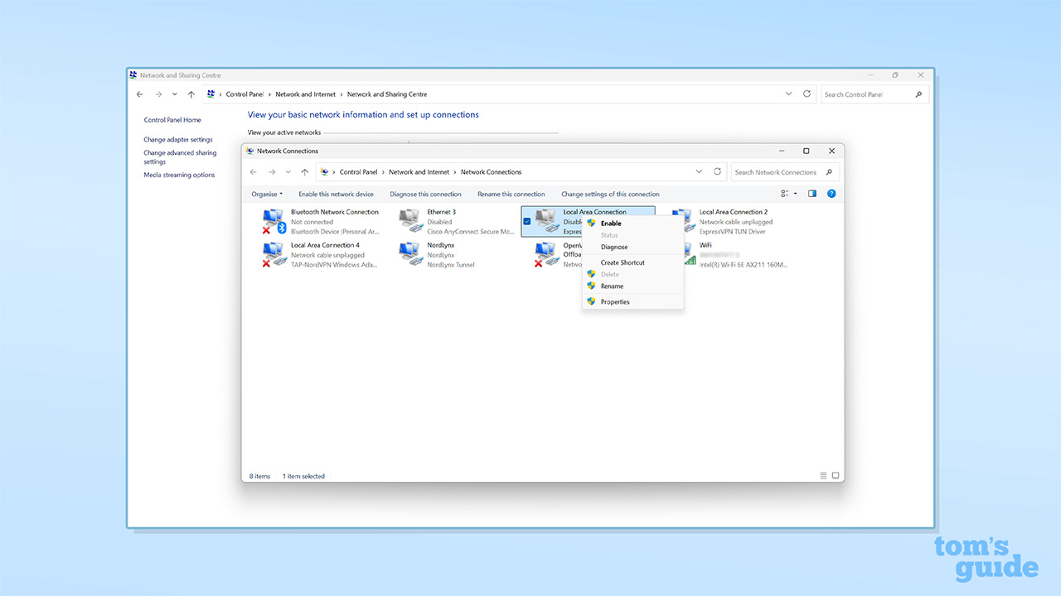Refresh the Network Connections window

click(718, 172)
